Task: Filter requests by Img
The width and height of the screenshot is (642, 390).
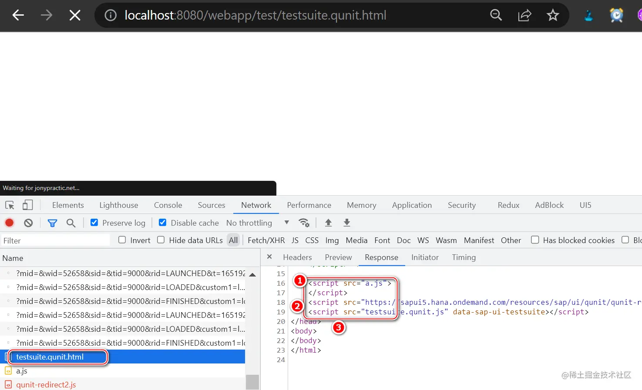Action: pos(332,240)
